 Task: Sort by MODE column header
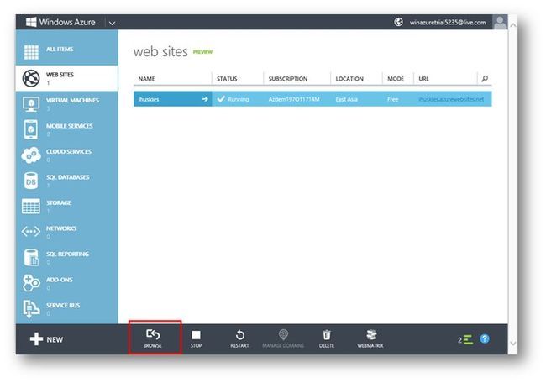tap(396, 79)
